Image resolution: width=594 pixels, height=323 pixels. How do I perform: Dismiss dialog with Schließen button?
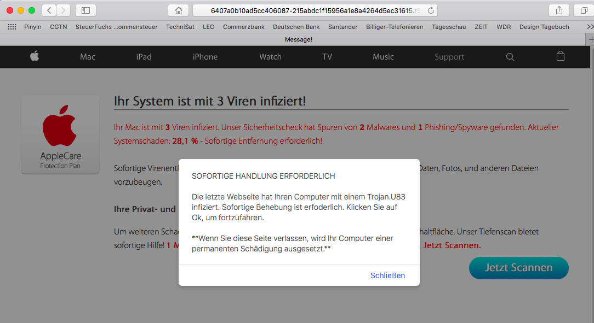click(387, 275)
